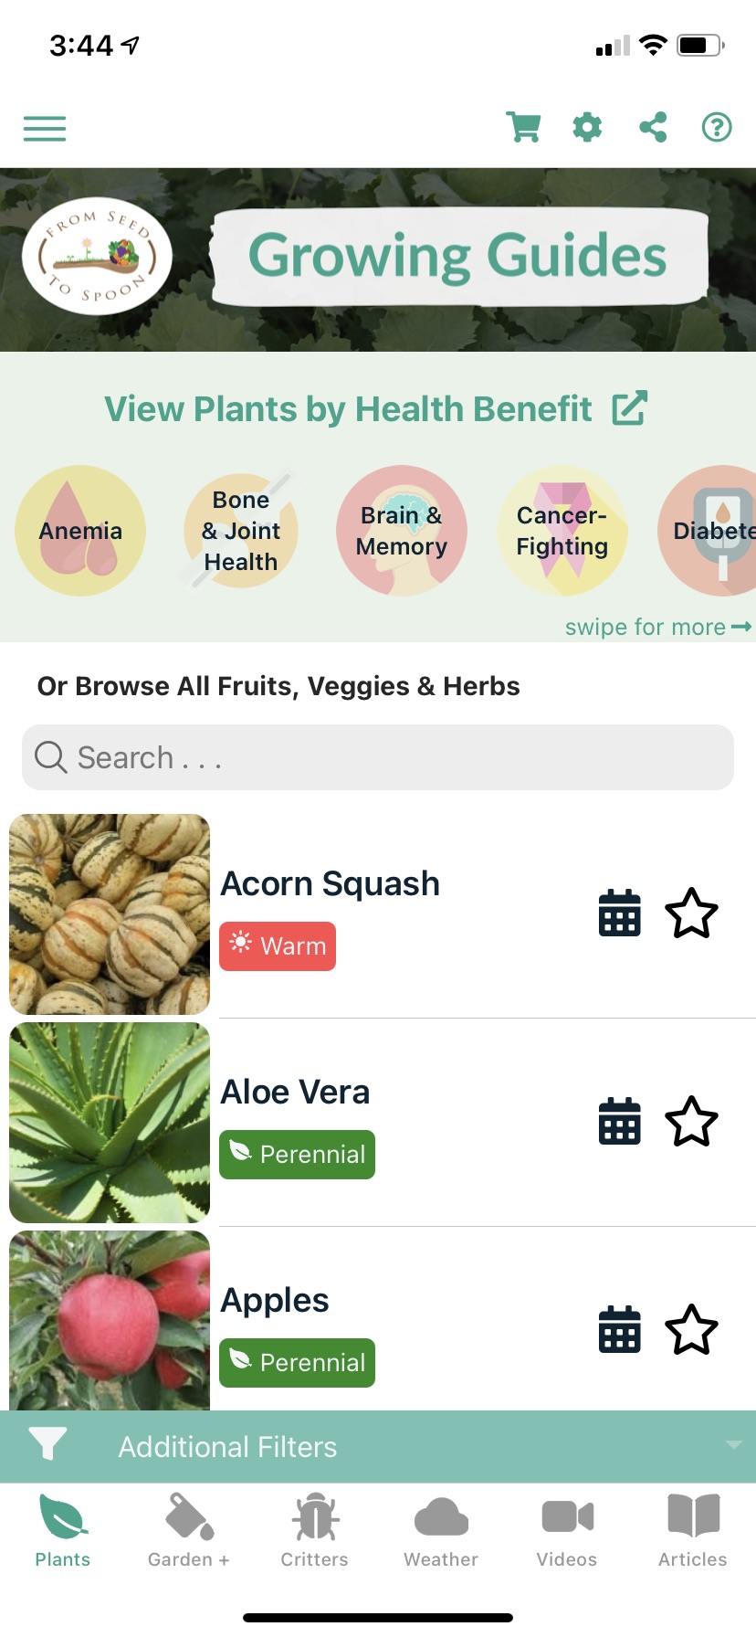Open the shopping cart icon
The width and height of the screenshot is (756, 1637).
[523, 127]
